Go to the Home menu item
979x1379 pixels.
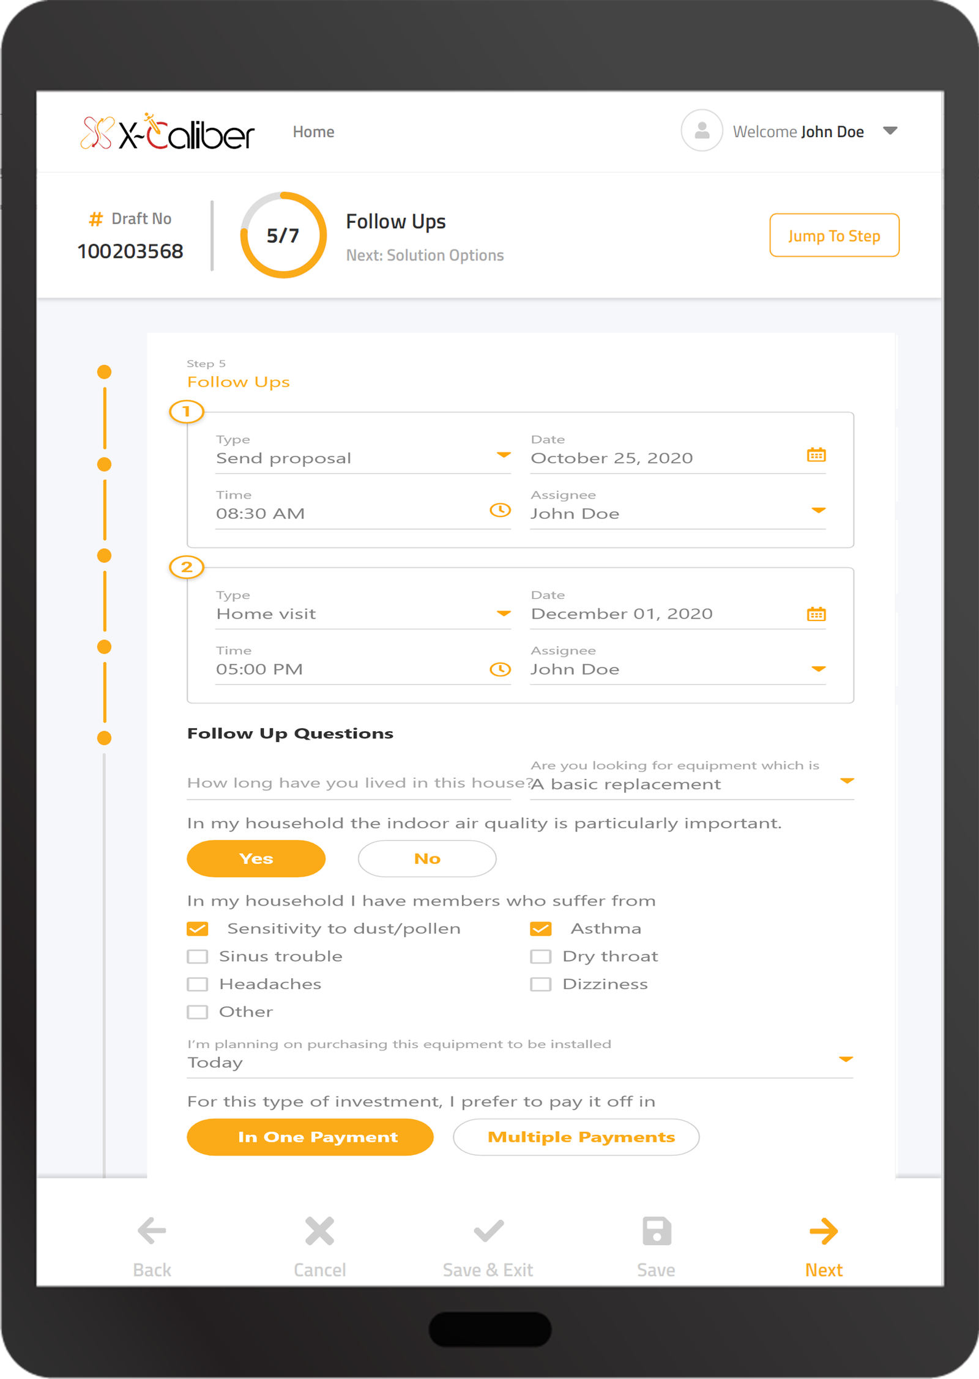click(313, 132)
